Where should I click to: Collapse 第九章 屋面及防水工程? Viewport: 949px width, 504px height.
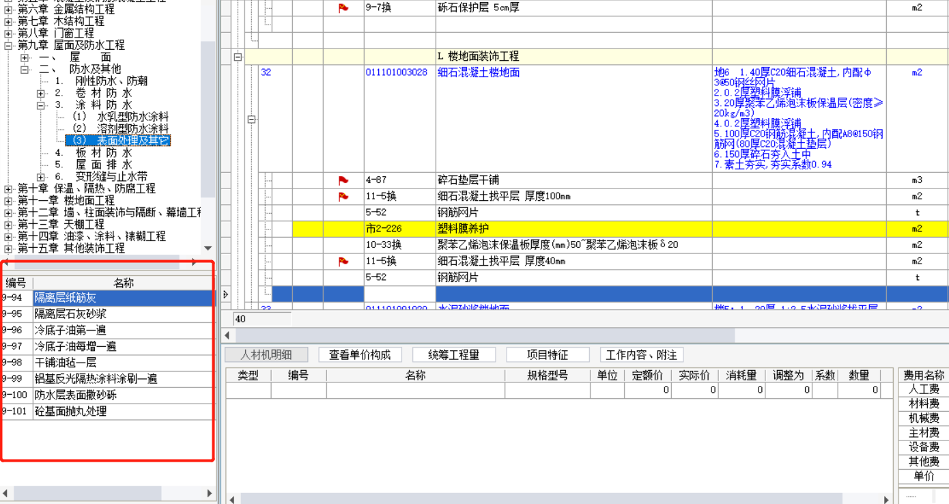pyautogui.click(x=8, y=45)
